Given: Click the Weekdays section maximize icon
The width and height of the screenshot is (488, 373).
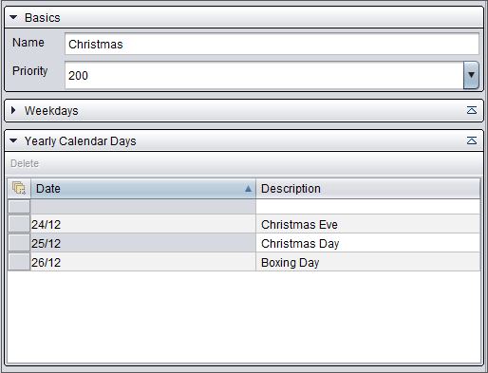Looking at the screenshot, I should pyautogui.click(x=472, y=110).
